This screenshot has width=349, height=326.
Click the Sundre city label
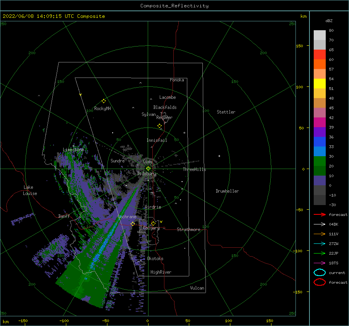tap(117, 160)
